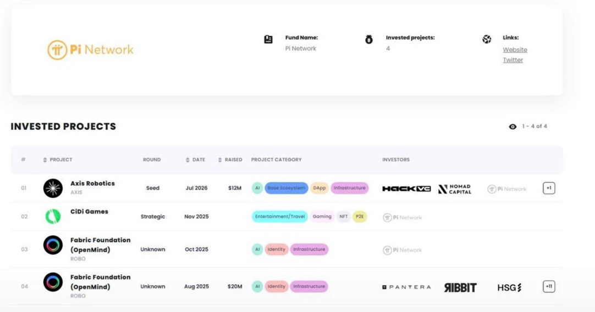Click the Axis Robotics project logo

(53, 188)
